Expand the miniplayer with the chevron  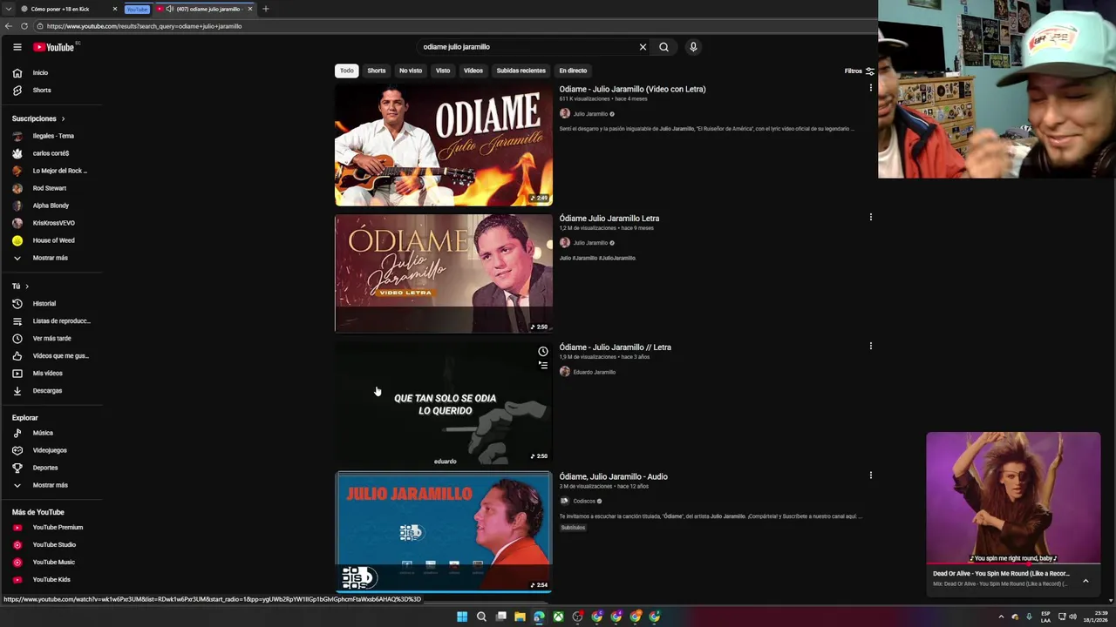(1085, 581)
